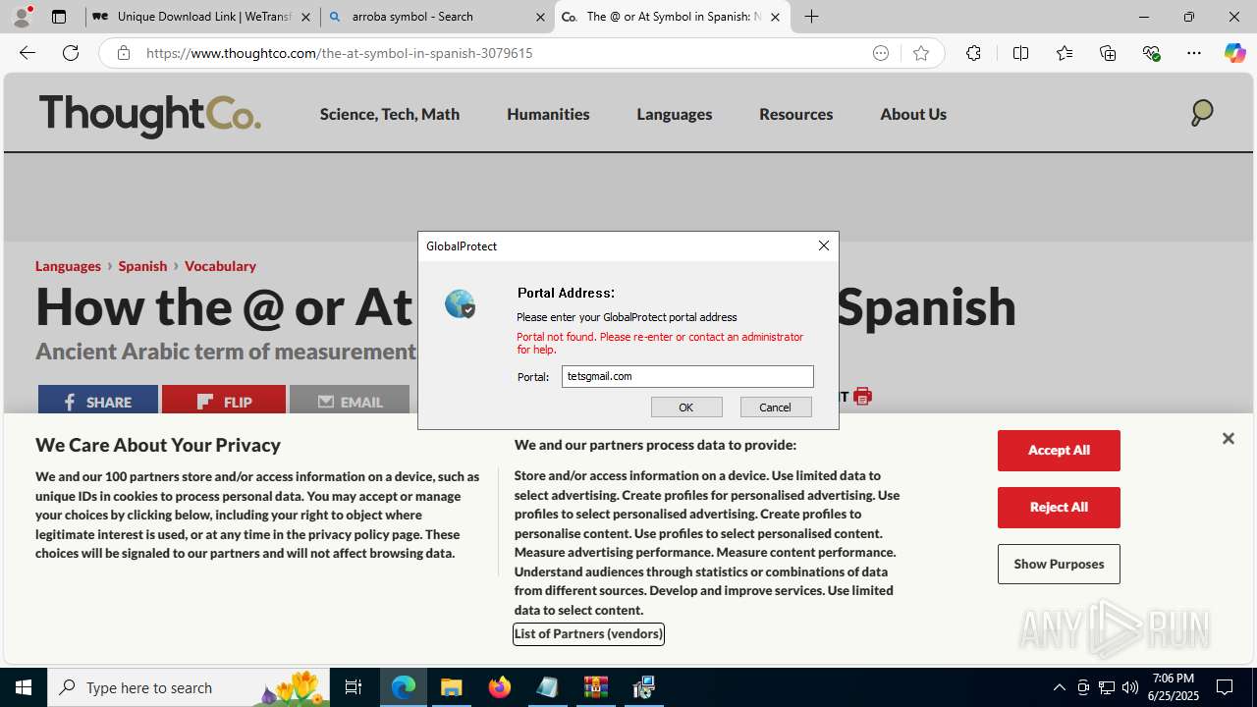The height and width of the screenshot is (707, 1257).
Task: Open the GlobalProtect installer taskbar icon
Action: [644, 687]
